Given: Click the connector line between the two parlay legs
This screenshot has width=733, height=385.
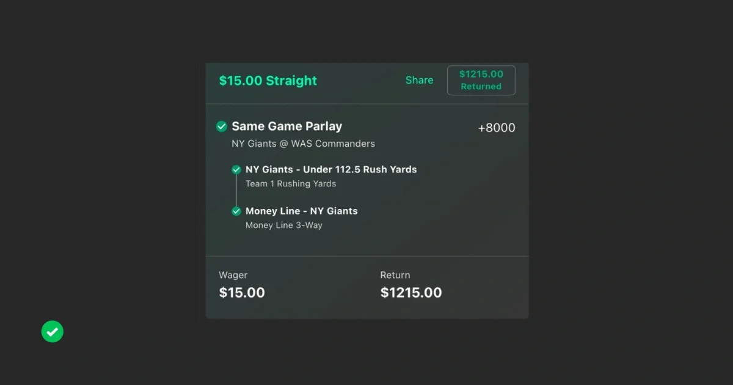Looking at the screenshot, I should (236, 190).
